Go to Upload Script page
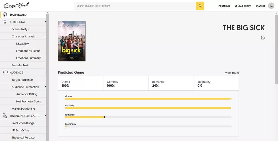 (243, 6)
